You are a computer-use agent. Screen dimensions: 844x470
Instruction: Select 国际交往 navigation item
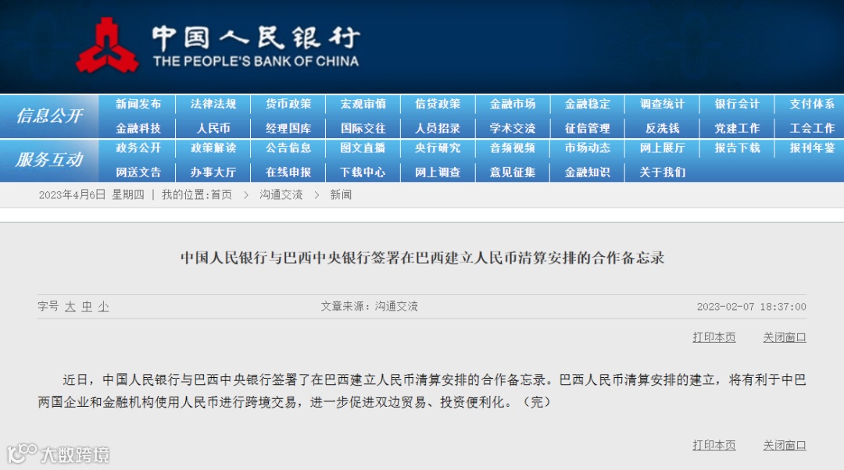pos(363,129)
